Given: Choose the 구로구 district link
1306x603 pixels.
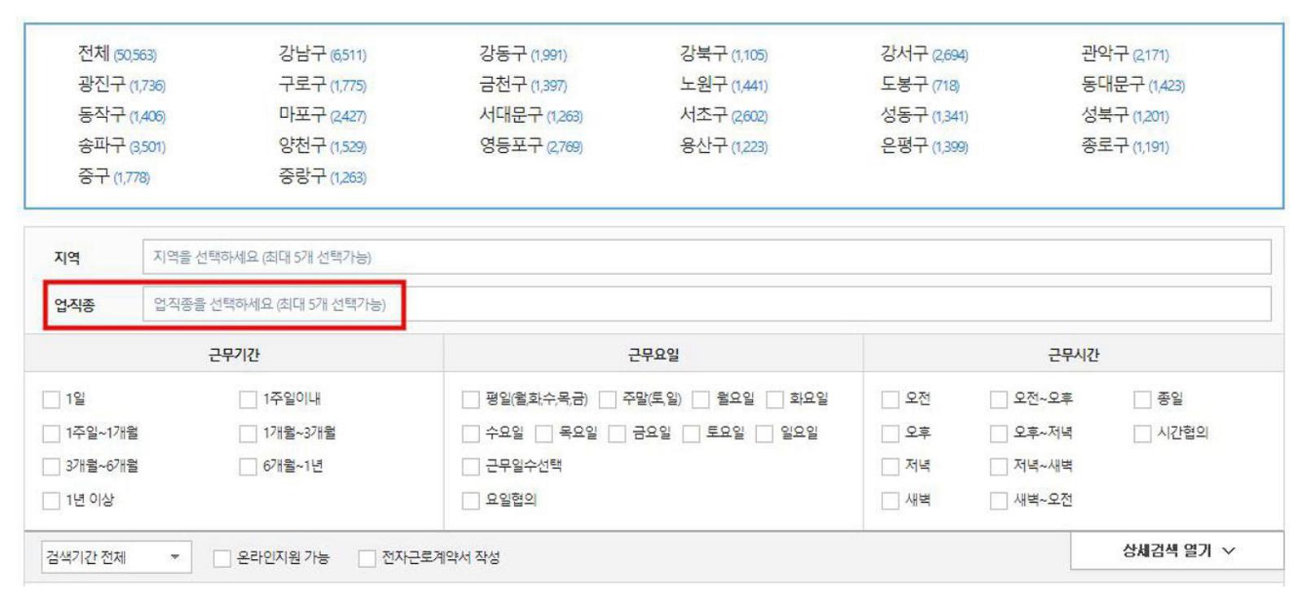Looking at the screenshot, I should click(323, 85).
